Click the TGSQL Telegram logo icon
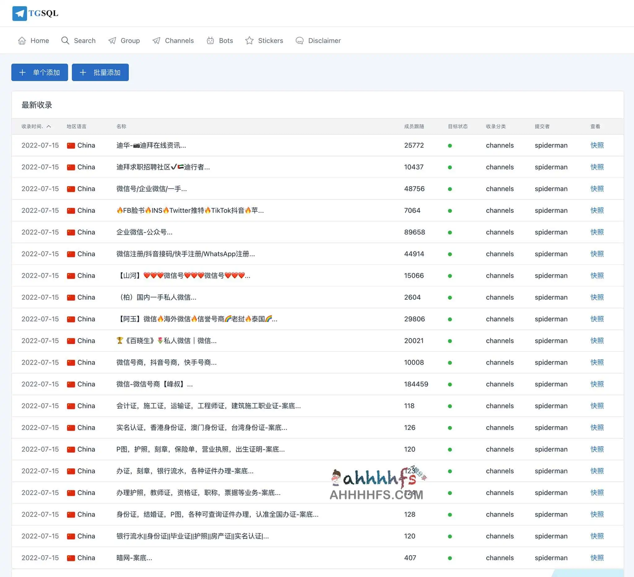The height and width of the screenshot is (577, 634). (x=20, y=13)
